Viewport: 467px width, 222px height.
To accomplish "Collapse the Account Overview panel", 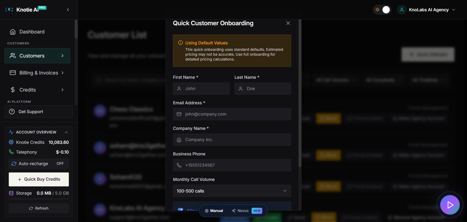I will (66, 132).
